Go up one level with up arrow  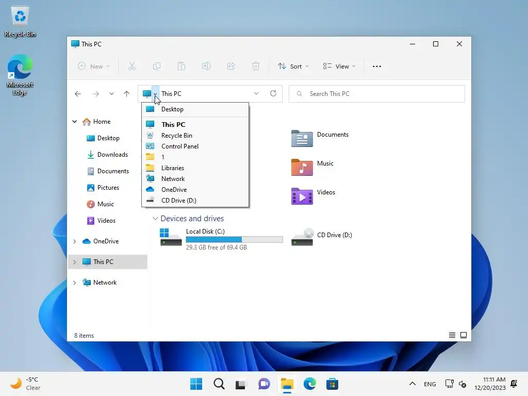(127, 94)
